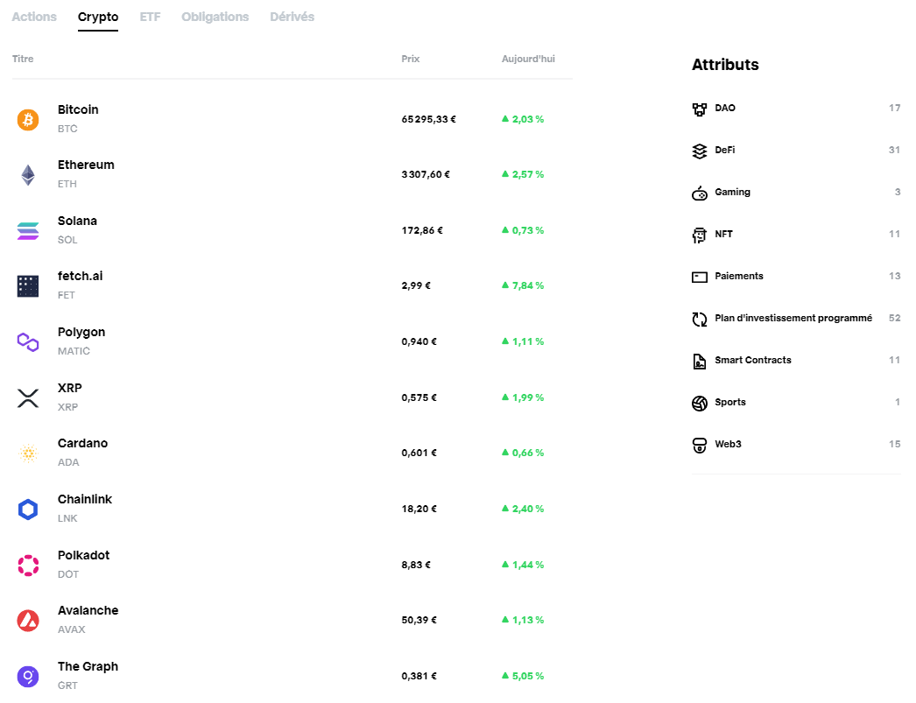Click fetch.ai daily change 7,84 %
Viewport: 916px width, 703px height.
(523, 285)
